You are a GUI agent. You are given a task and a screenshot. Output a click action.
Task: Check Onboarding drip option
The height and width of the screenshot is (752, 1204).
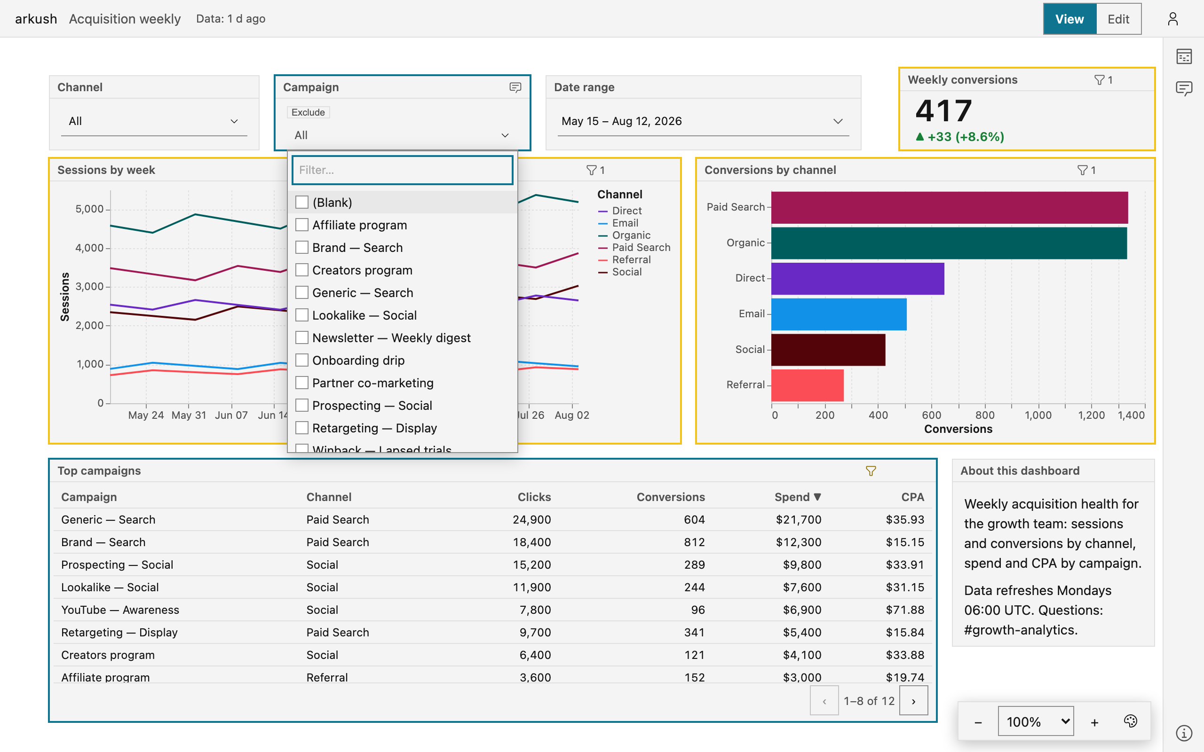click(x=302, y=360)
